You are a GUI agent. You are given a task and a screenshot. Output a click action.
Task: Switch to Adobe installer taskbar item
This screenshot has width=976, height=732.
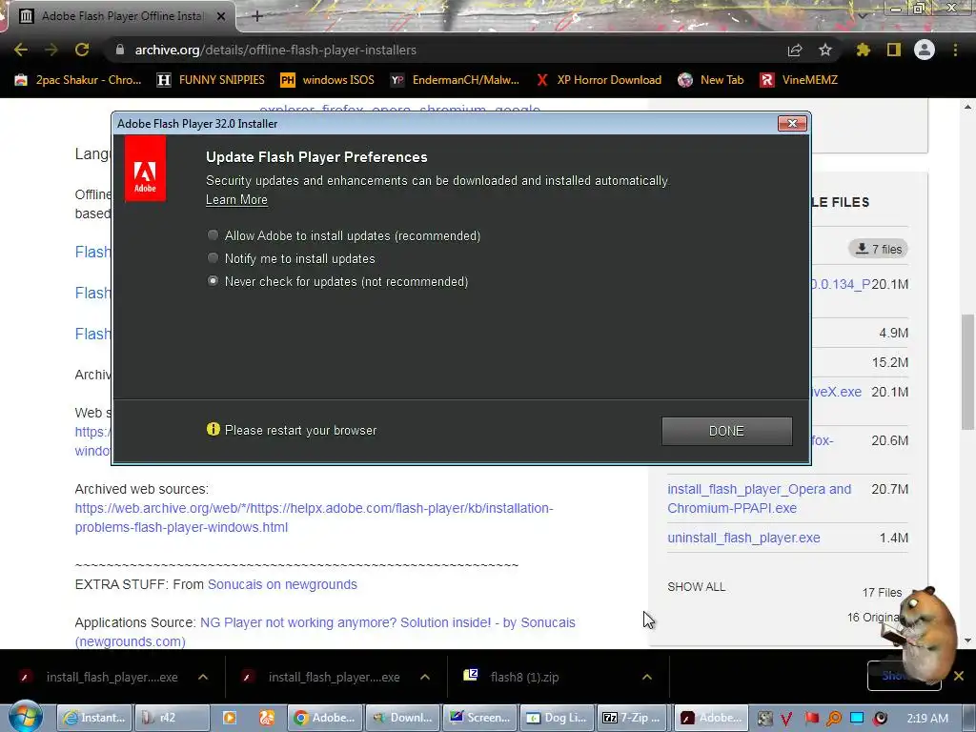pyautogui.click(x=711, y=718)
